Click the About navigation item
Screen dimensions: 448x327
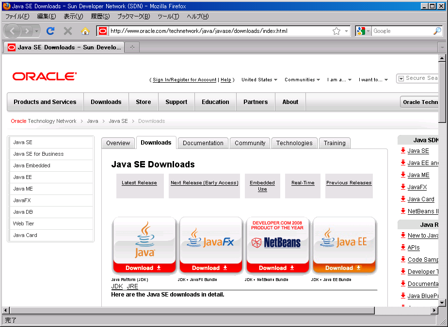(290, 102)
